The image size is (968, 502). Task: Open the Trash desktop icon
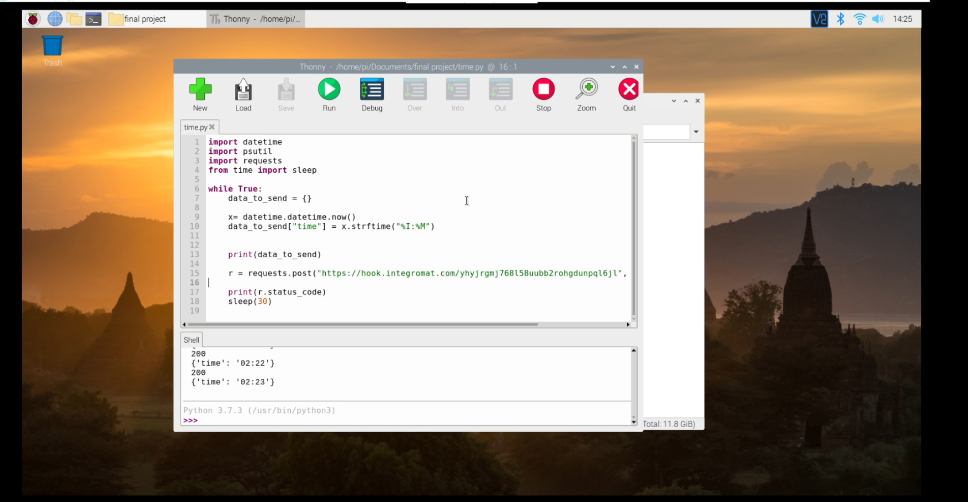click(53, 51)
